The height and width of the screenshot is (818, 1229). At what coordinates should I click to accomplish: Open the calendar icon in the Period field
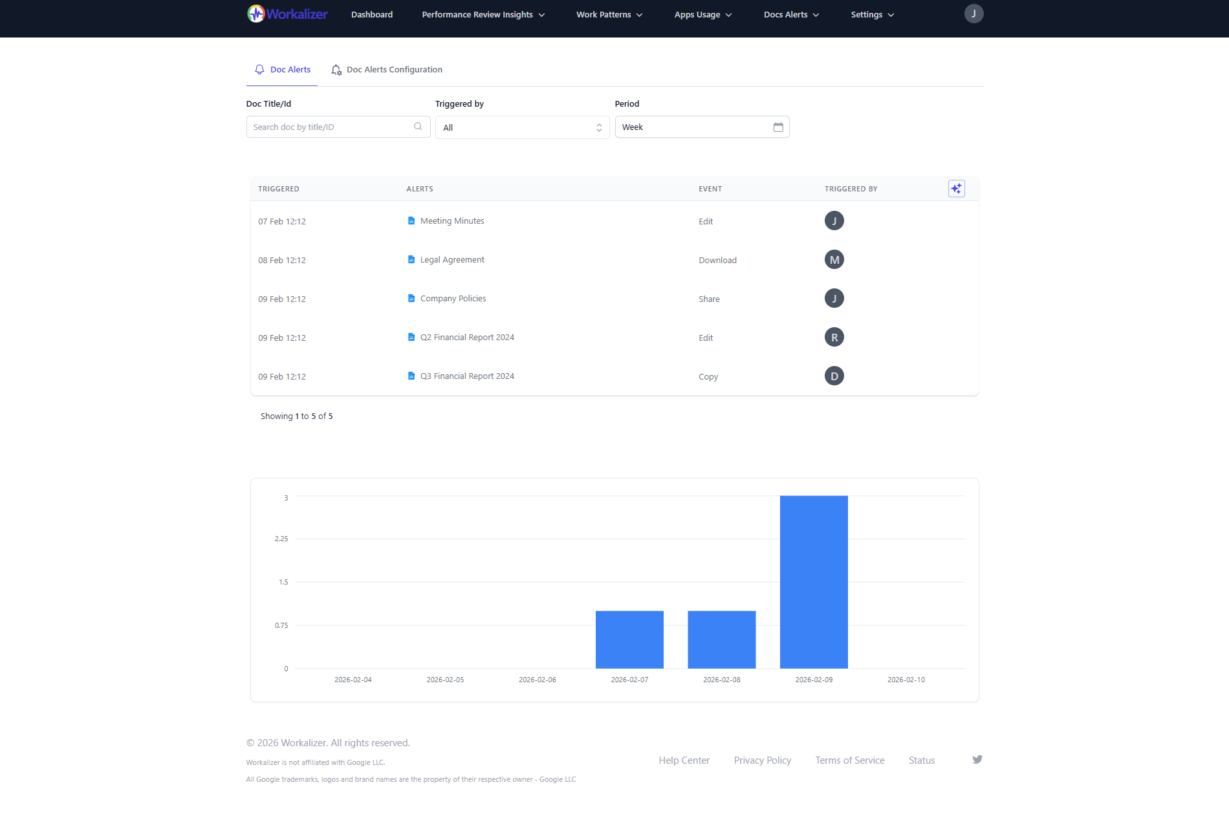778,127
